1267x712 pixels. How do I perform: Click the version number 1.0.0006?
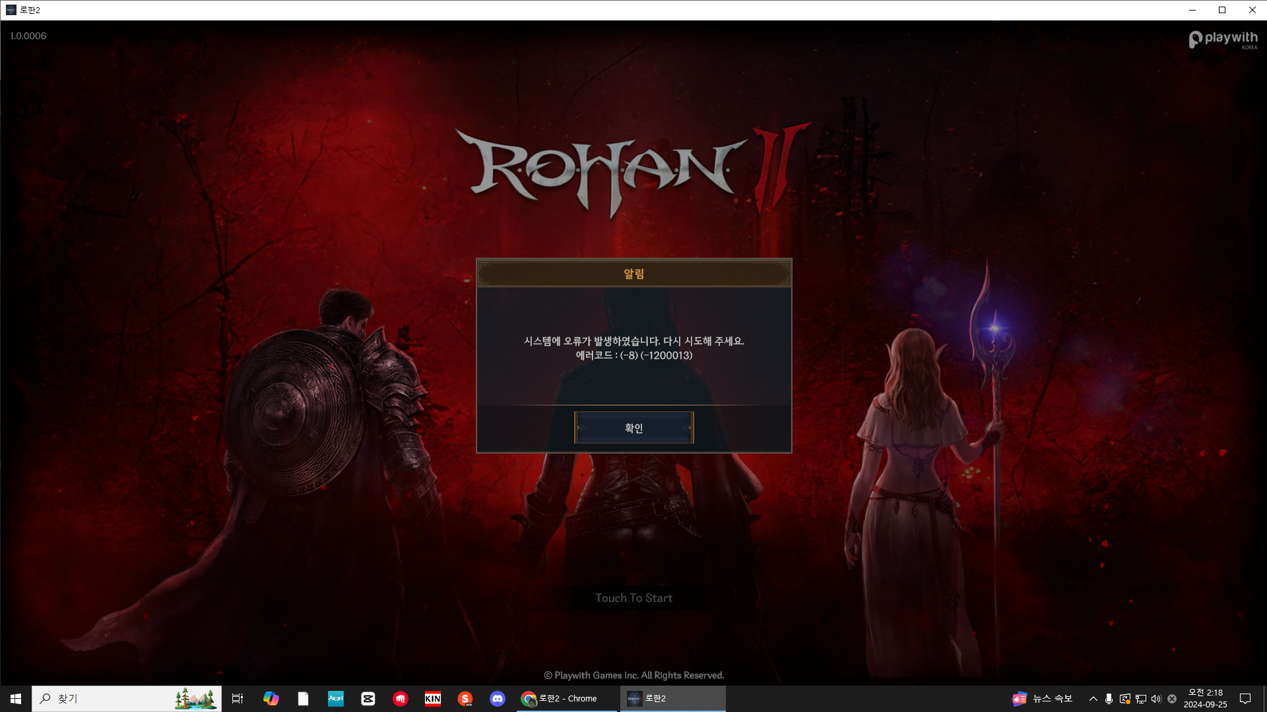pyautogui.click(x=28, y=36)
